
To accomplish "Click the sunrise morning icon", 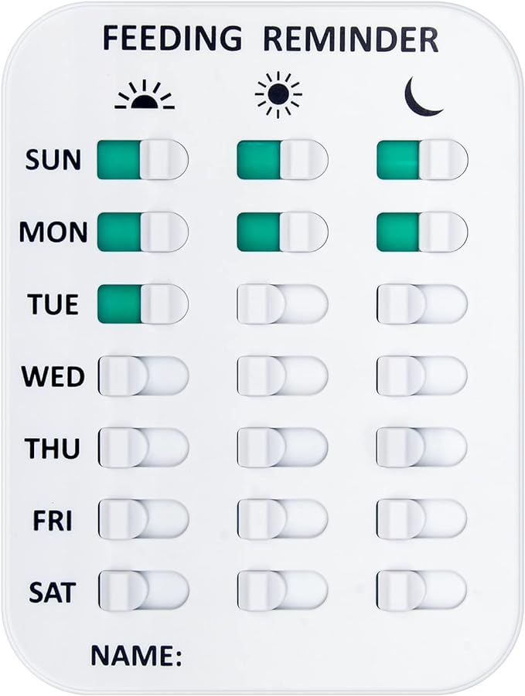I will [x=144, y=97].
